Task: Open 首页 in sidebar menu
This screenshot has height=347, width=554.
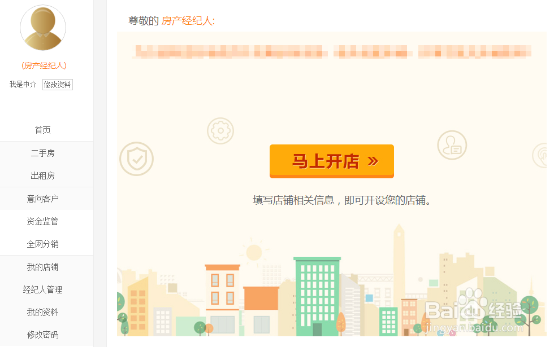Action: click(43, 130)
